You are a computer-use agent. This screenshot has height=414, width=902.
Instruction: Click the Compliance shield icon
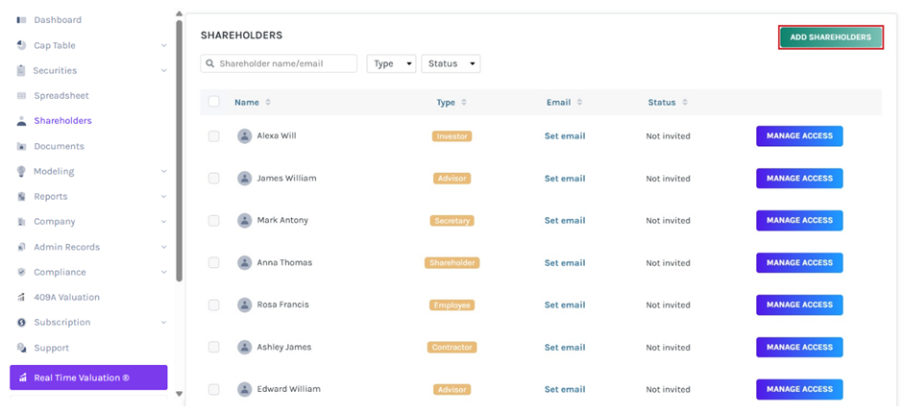(21, 272)
